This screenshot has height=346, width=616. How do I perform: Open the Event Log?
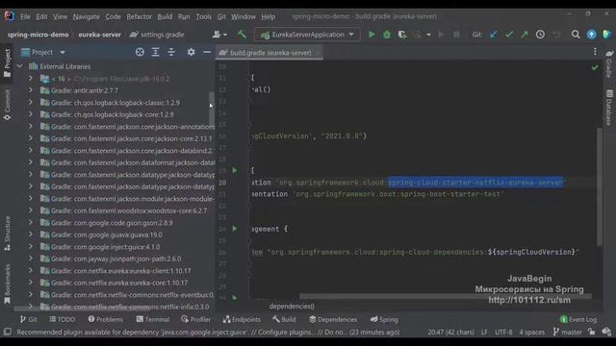(x=578, y=319)
